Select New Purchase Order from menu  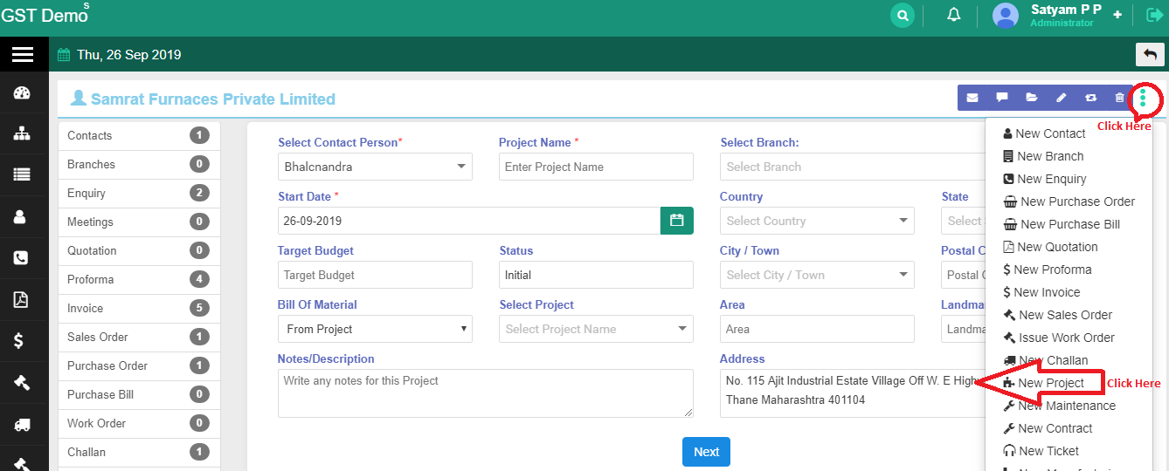click(1069, 201)
